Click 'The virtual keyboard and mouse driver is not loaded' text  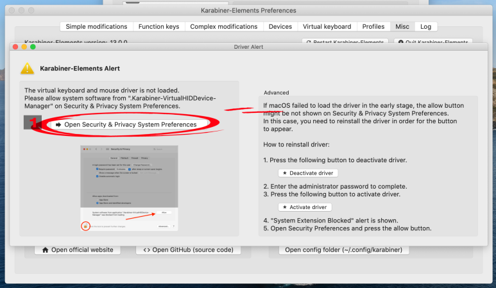(x=102, y=90)
